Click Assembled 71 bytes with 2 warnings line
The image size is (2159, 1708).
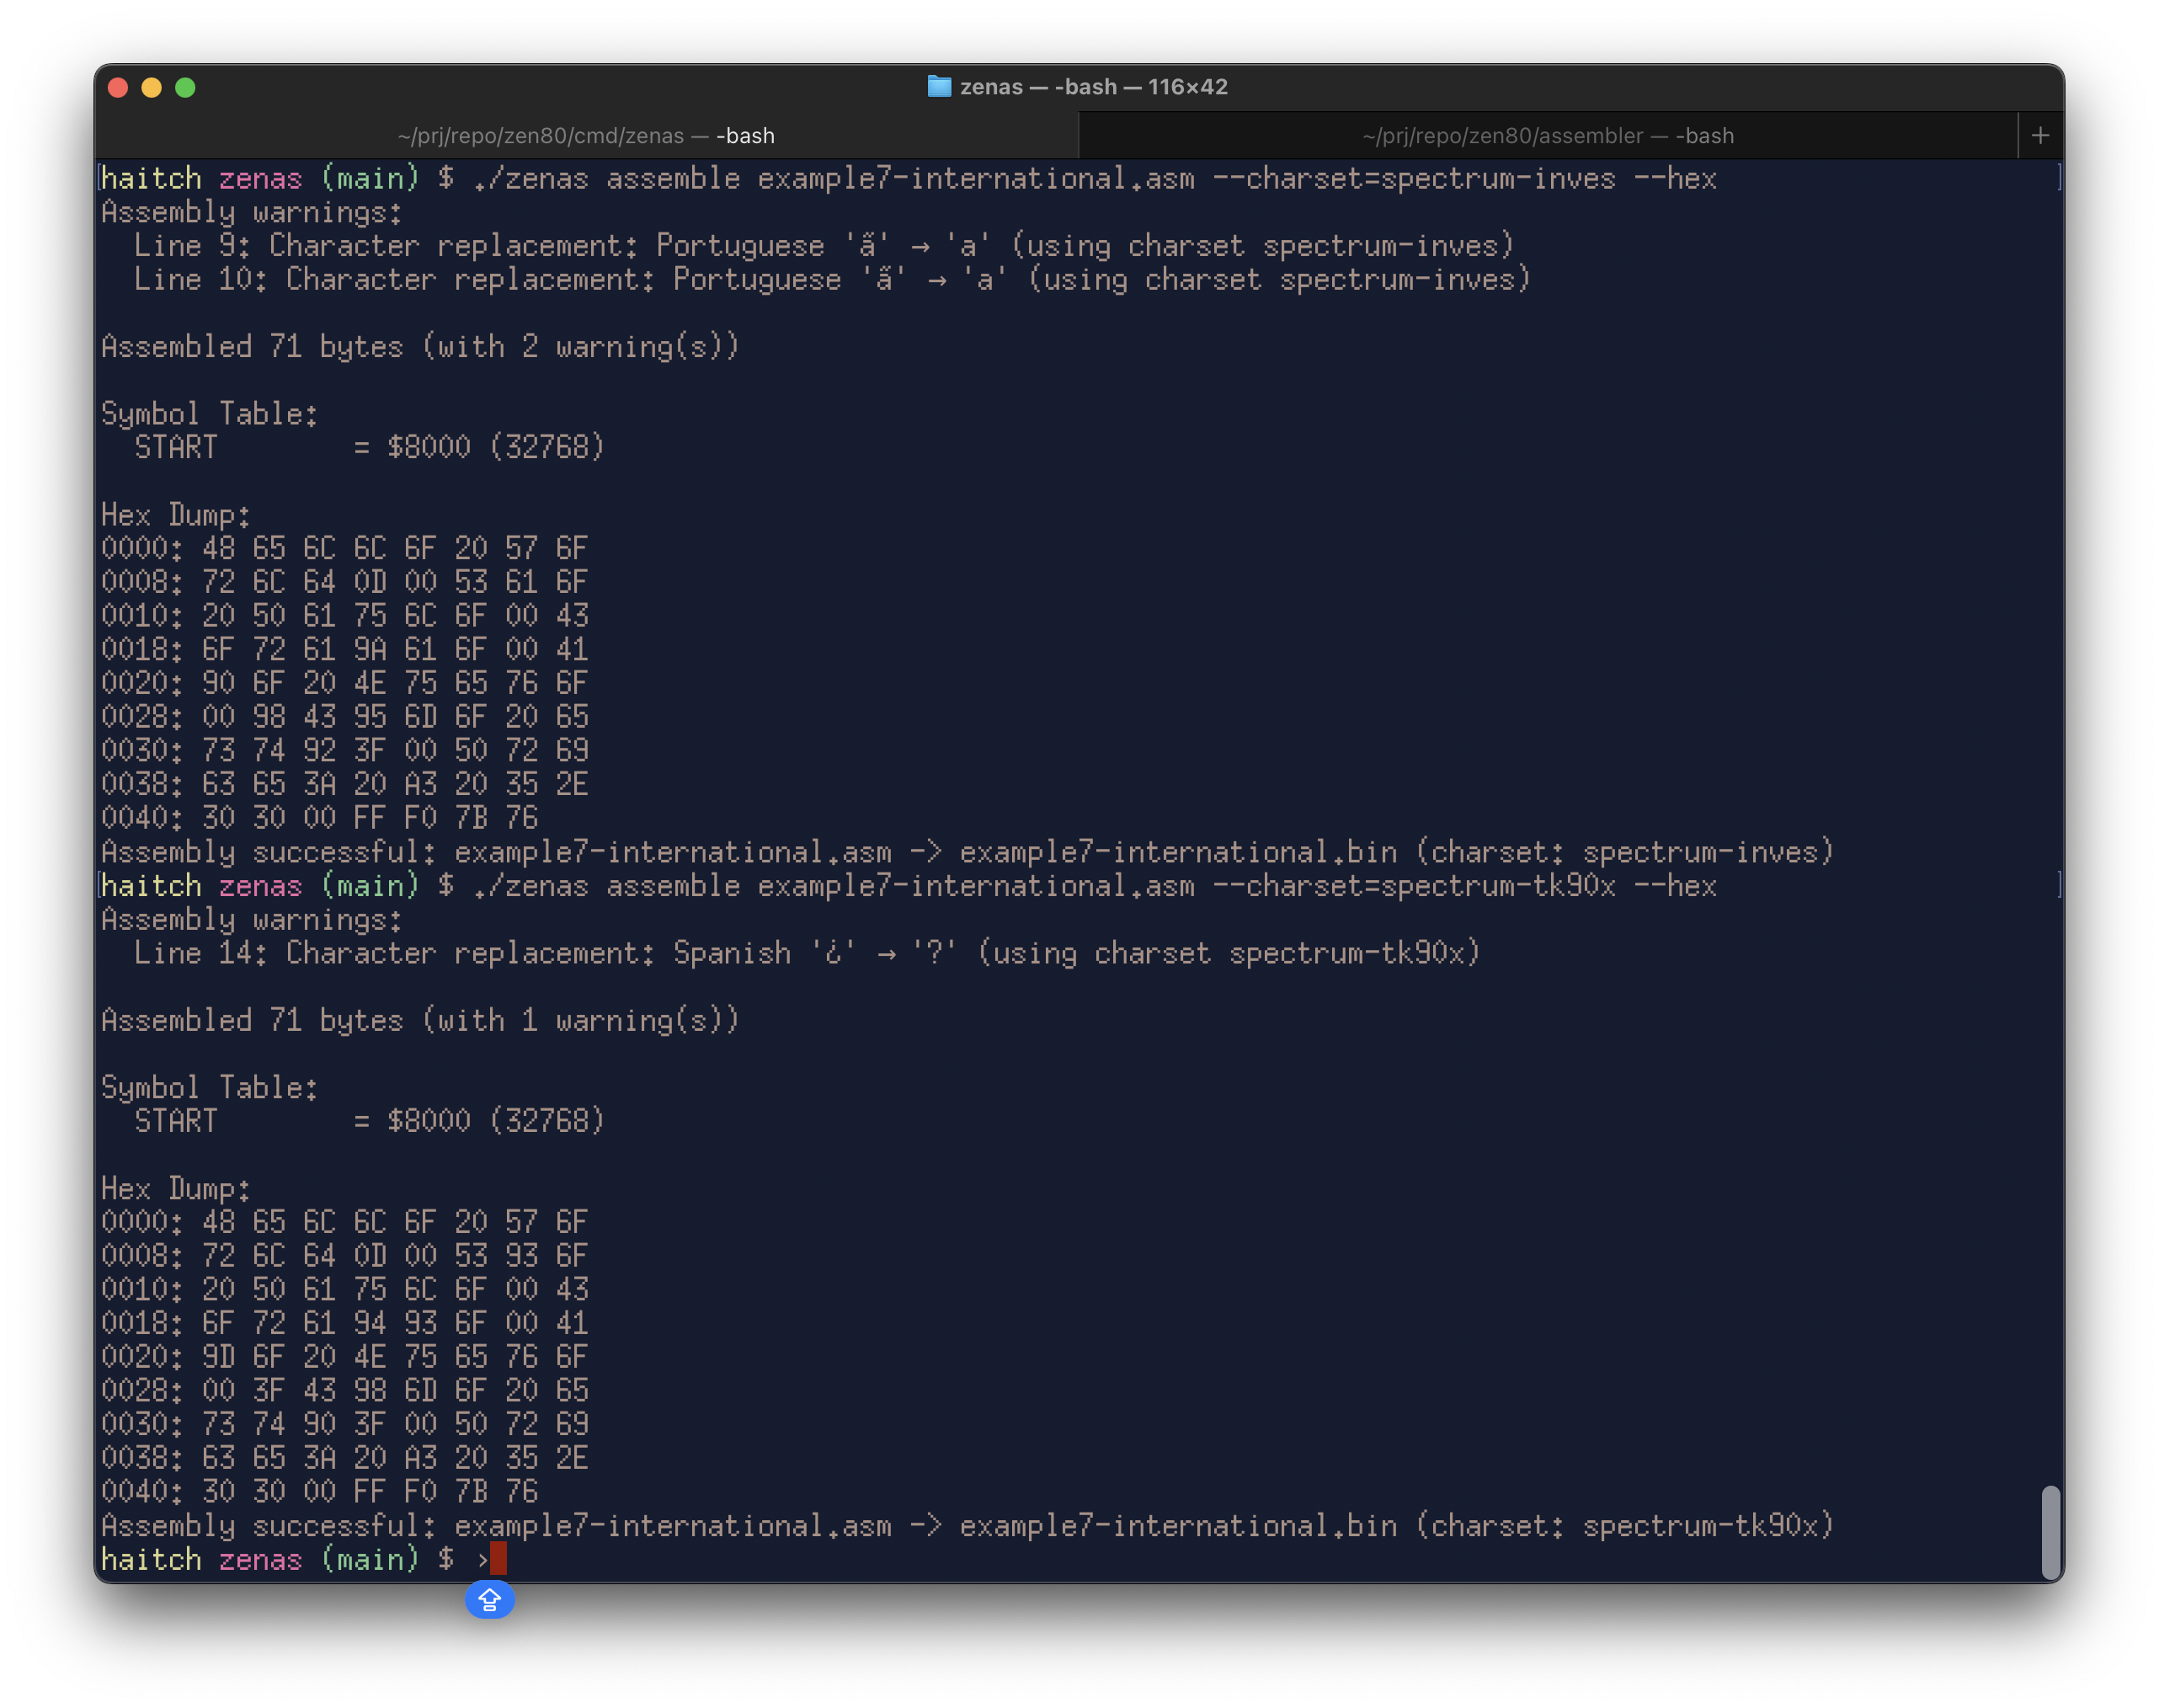(420, 347)
